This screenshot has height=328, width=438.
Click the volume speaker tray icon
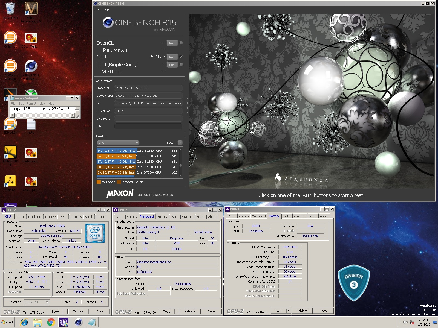pyautogui.click(x=405, y=322)
